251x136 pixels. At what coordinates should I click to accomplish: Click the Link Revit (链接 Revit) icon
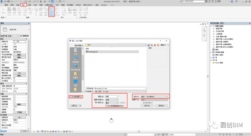pos(9,11)
